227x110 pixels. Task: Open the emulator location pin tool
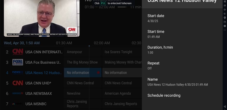tap(225, 18)
